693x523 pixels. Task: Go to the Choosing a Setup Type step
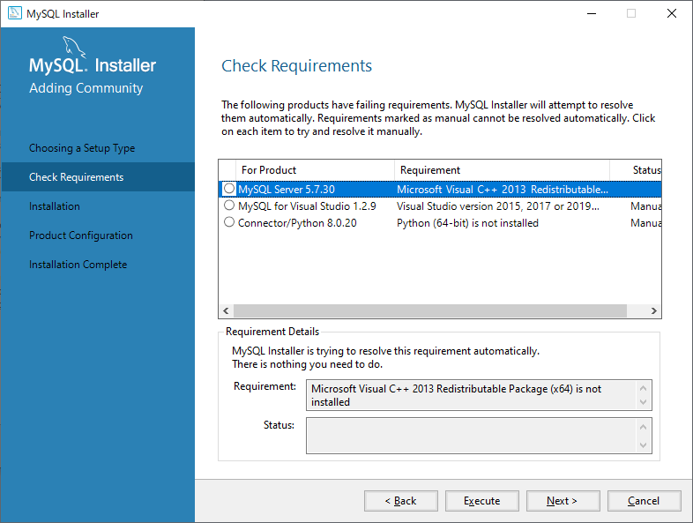point(82,148)
